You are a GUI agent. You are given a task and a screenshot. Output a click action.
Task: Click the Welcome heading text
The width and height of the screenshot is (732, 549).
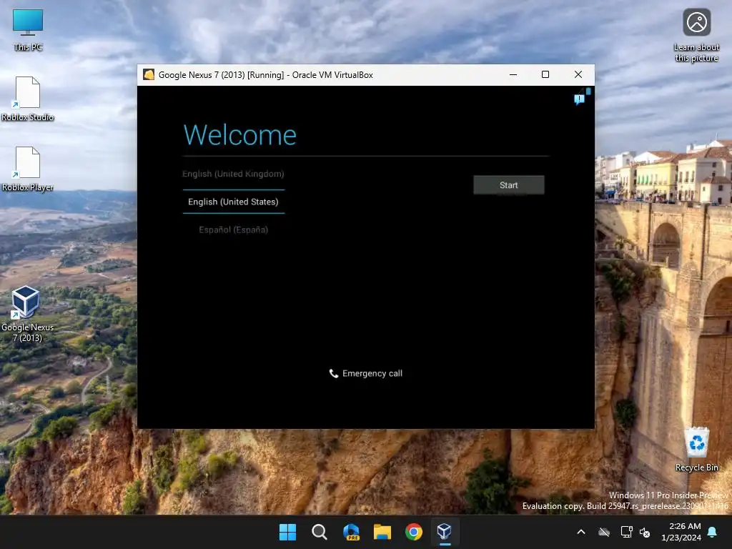240,135
